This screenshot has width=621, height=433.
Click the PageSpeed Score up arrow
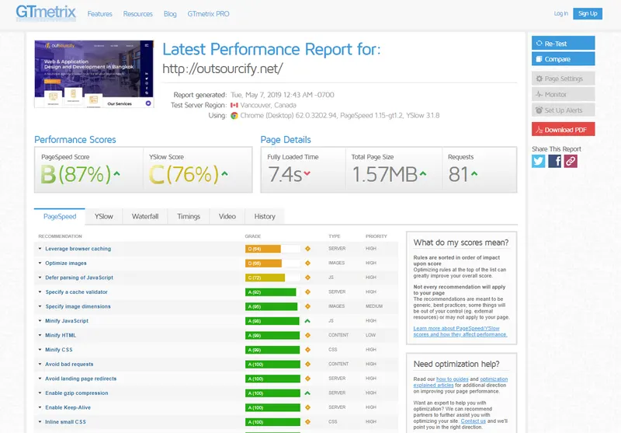coord(117,173)
